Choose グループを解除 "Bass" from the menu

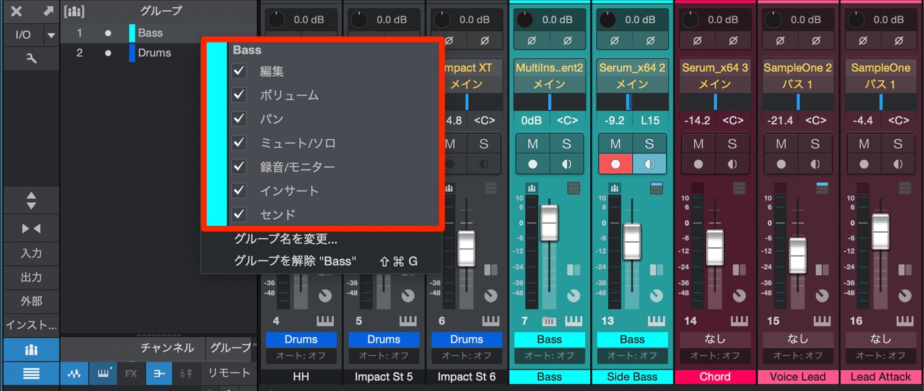[x=295, y=261]
